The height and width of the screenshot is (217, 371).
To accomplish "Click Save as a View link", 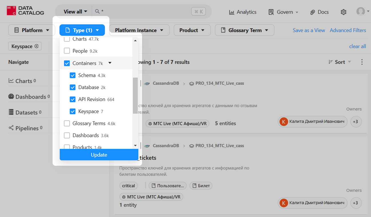I will coord(309,30).
